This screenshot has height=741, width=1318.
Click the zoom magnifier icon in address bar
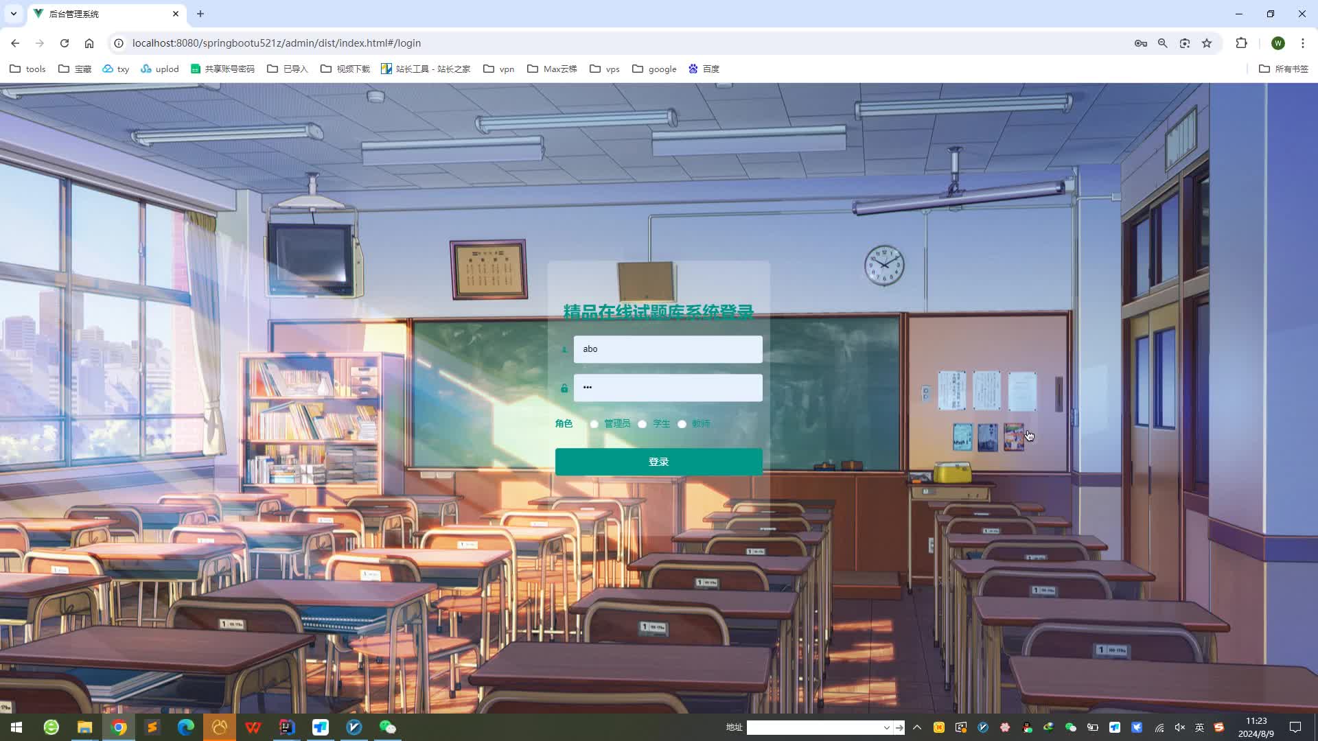point(1163,43)
